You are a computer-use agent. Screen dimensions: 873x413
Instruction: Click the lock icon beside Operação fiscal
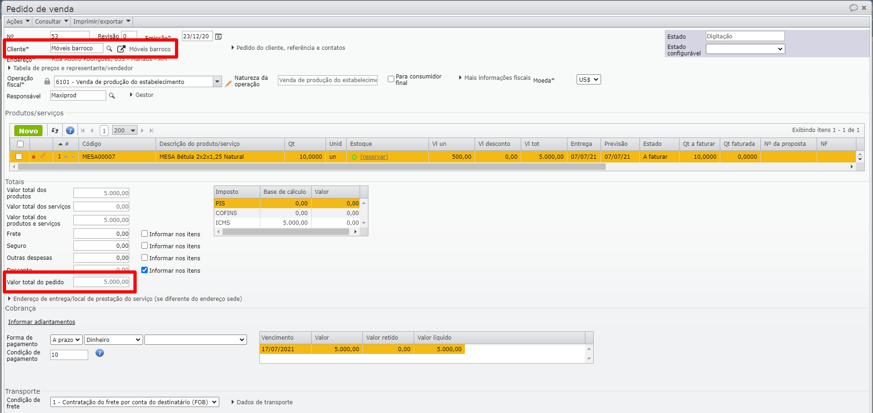tap(47, 81)
